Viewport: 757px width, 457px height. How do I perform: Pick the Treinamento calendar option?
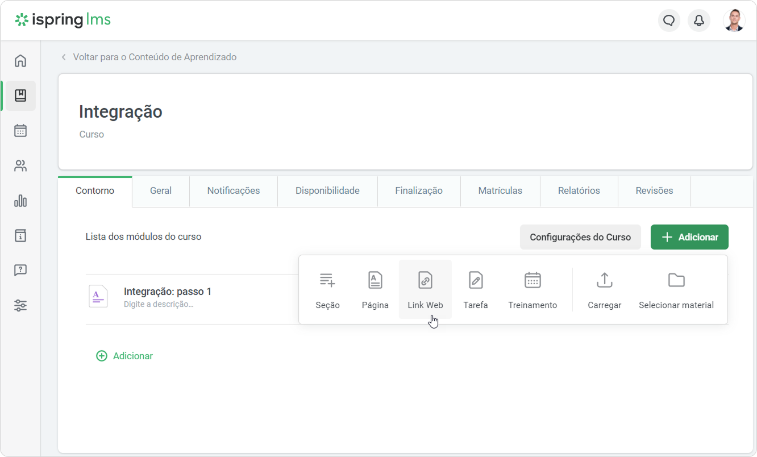click(533, 289)
